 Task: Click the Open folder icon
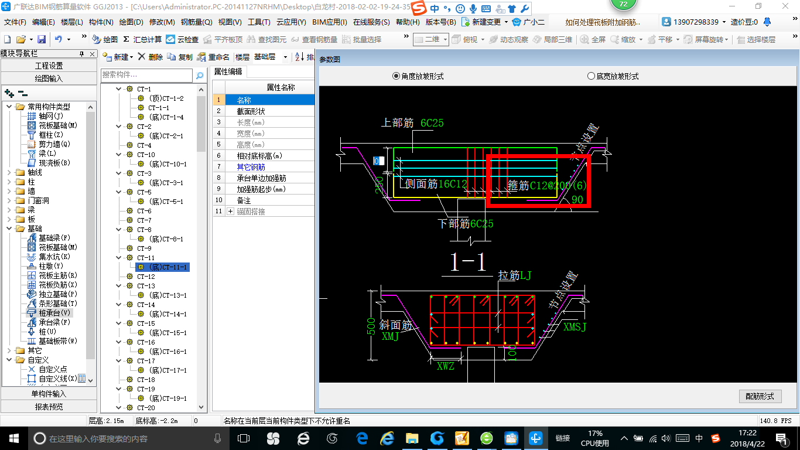coord(20,39)
